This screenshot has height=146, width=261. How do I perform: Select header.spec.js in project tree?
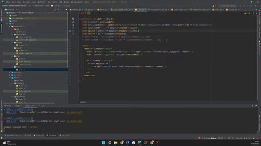[x=24, y=53]
